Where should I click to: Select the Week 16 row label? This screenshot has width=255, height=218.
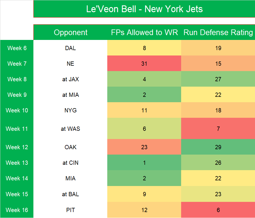[x=17, y=210]
